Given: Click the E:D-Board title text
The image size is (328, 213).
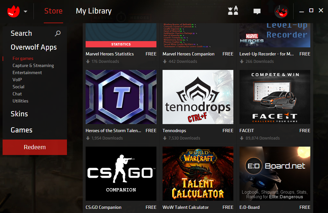Looking at the screenshot, I should [x=249, y=207].
